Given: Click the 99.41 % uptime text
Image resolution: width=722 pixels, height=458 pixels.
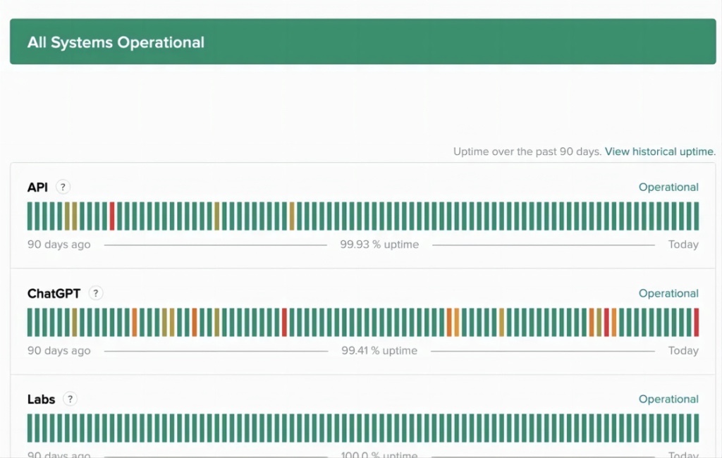Looking at the screenshot, I should (379, 350).
